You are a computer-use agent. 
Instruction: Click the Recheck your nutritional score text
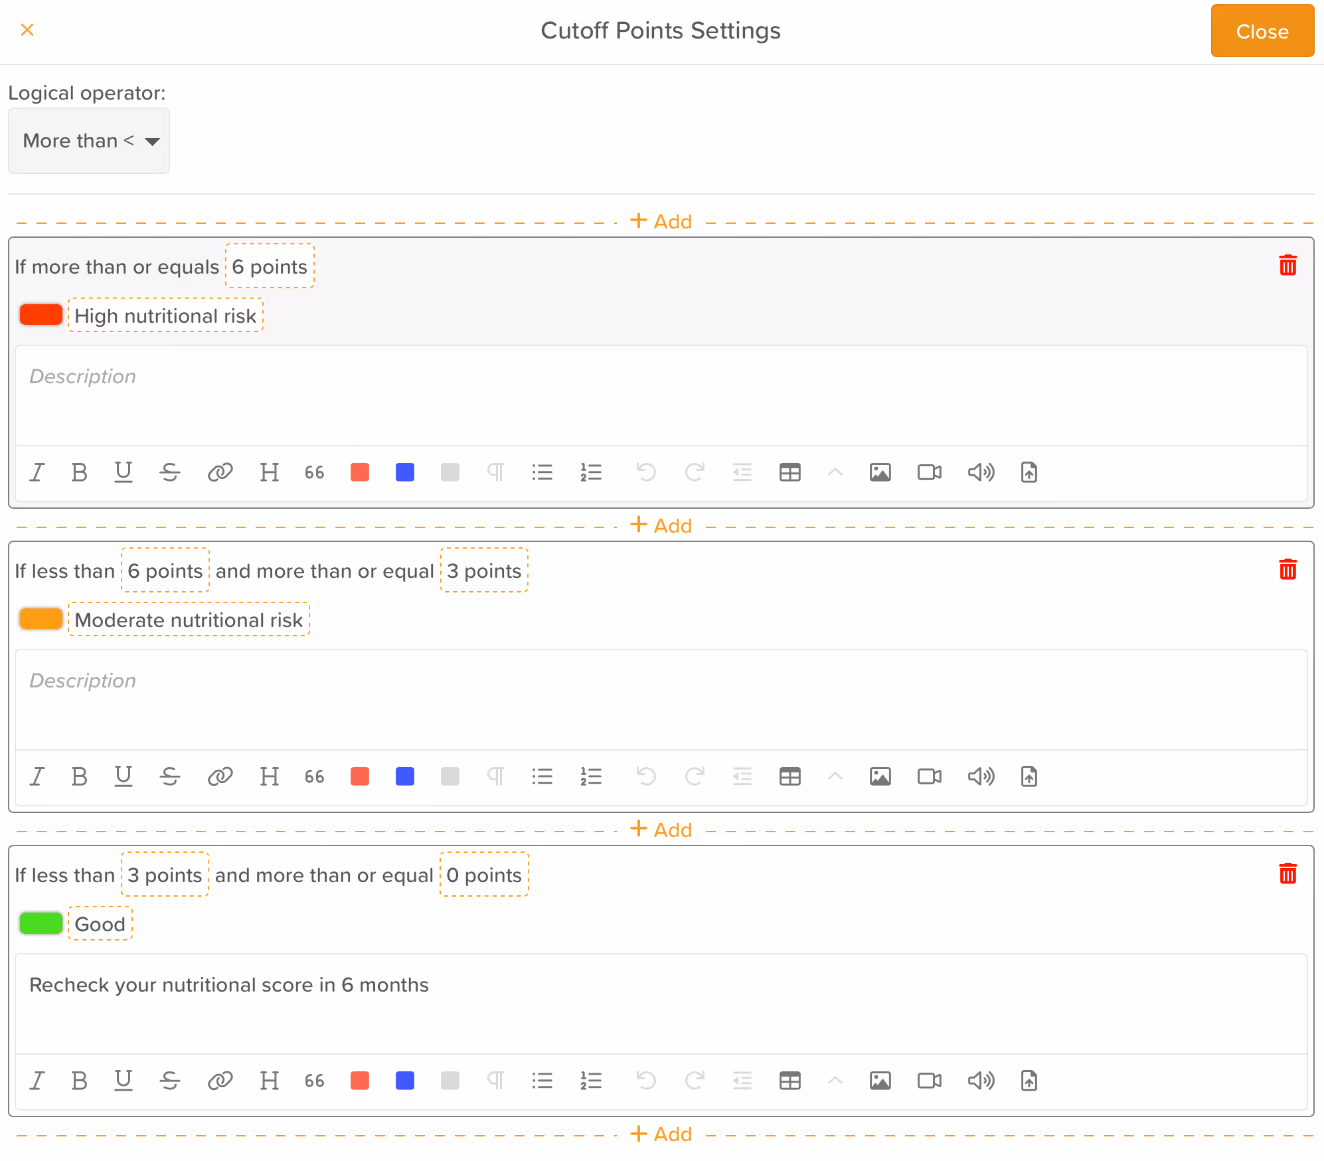click(x=229, y=984)
